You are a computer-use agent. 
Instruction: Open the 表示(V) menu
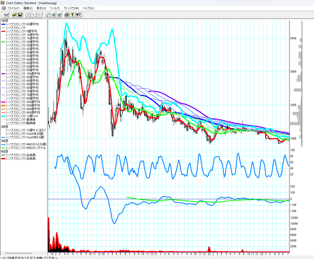click(41, 8)
